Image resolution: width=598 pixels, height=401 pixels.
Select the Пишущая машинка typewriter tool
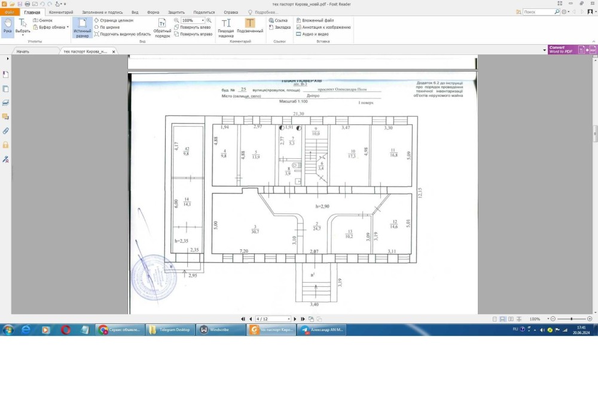point(226,27)
